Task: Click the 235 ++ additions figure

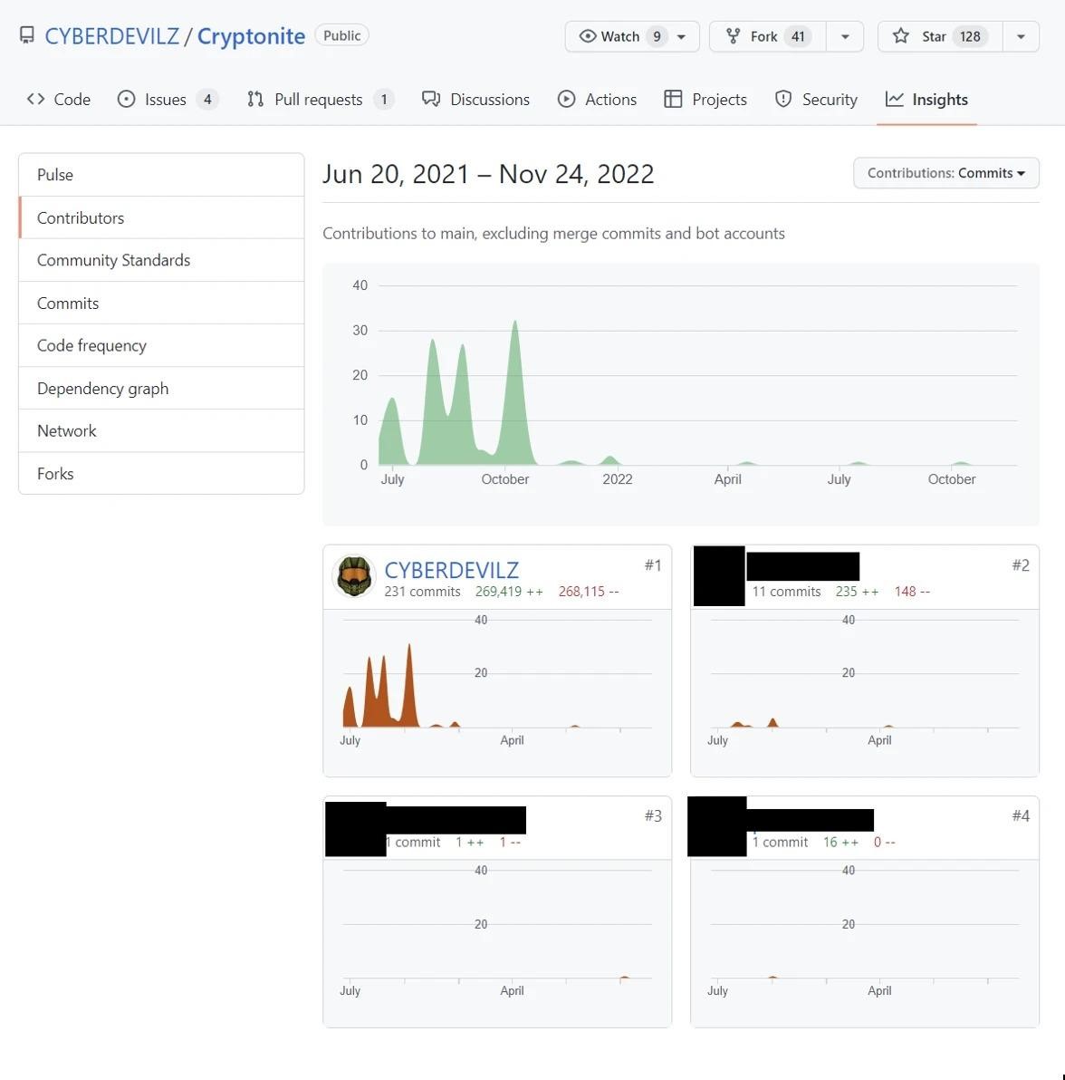Action: point(857,592)
